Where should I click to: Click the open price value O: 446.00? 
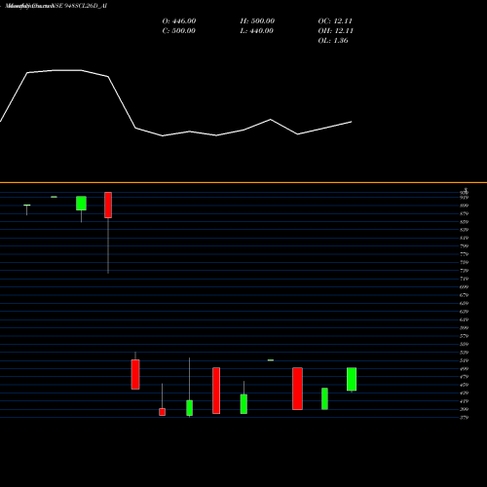click(179, 21)
